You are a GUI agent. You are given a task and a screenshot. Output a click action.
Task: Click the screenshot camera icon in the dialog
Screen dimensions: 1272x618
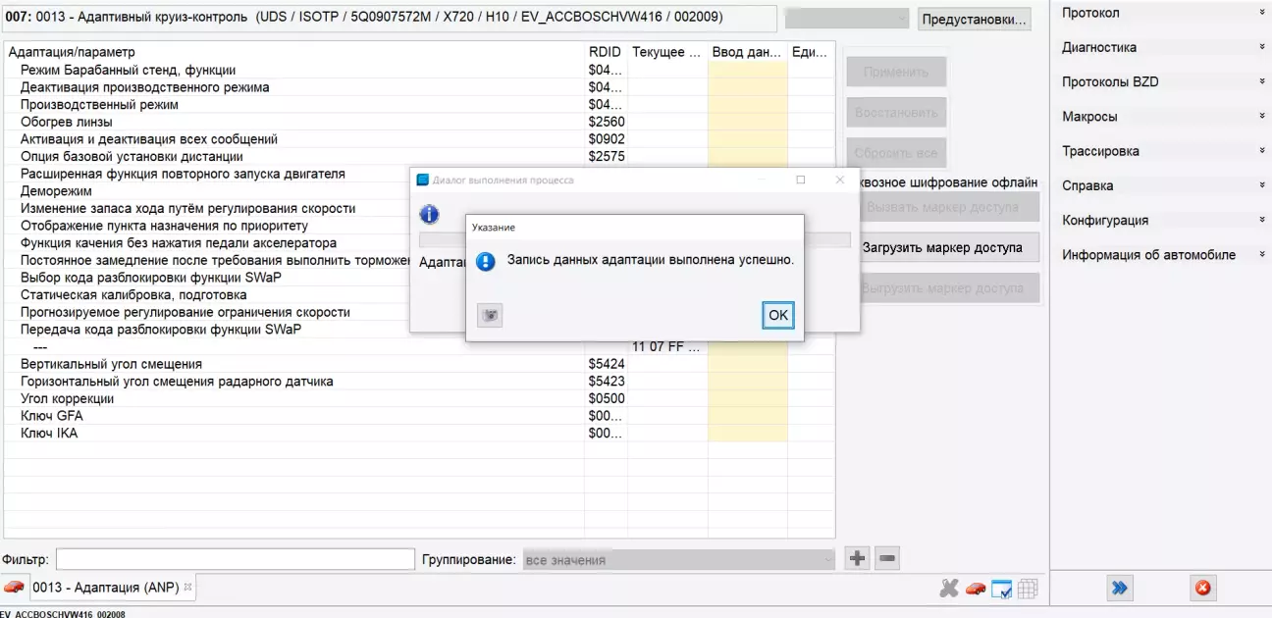tap(490, 315)
